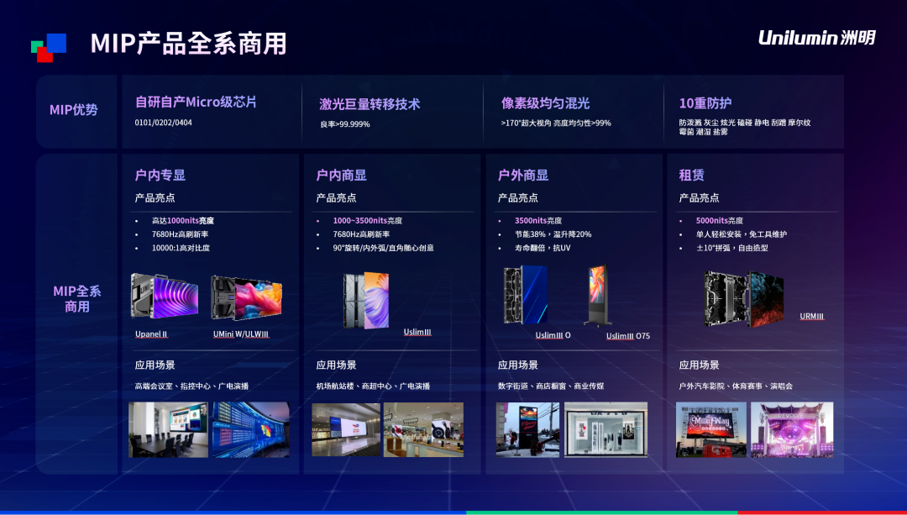Click the 10重防护 heading
The width and height of the screenshot is (907, 515).
(x=705, y=103)
